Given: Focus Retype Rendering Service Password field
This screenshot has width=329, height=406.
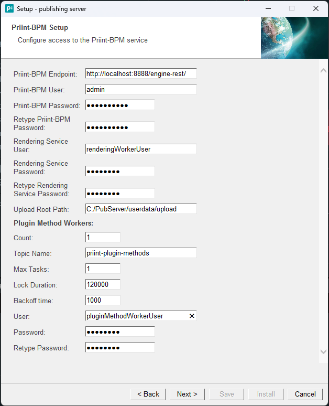Looking at the screenshot, I should [120, 193].
